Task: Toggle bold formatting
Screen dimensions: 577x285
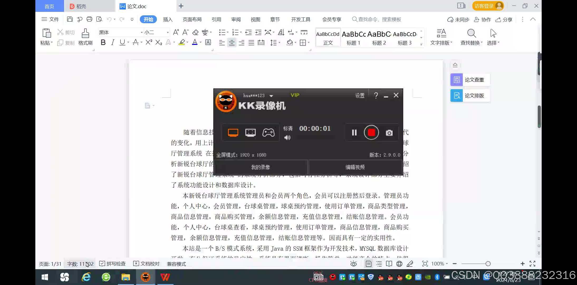Action: click(x=103, y=42)
